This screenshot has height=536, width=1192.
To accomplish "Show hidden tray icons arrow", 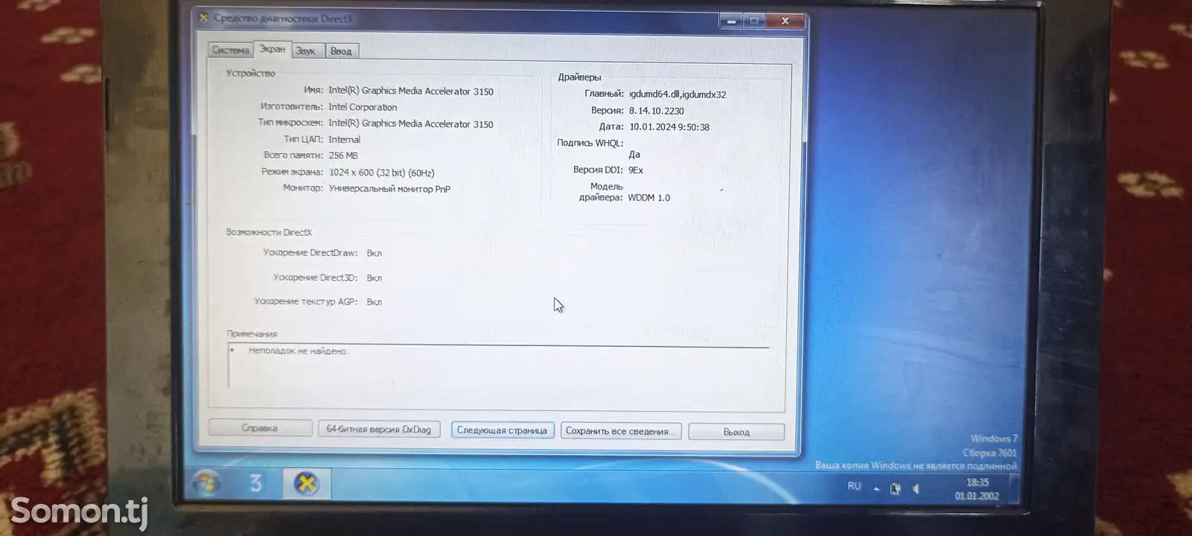I will (x=876, y=489).
